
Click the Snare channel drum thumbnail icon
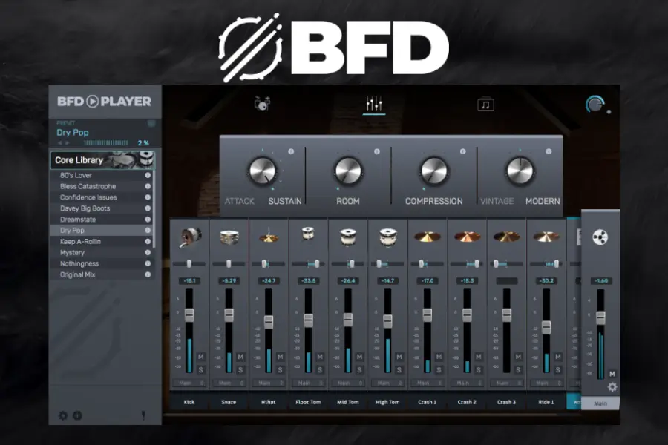229,237
